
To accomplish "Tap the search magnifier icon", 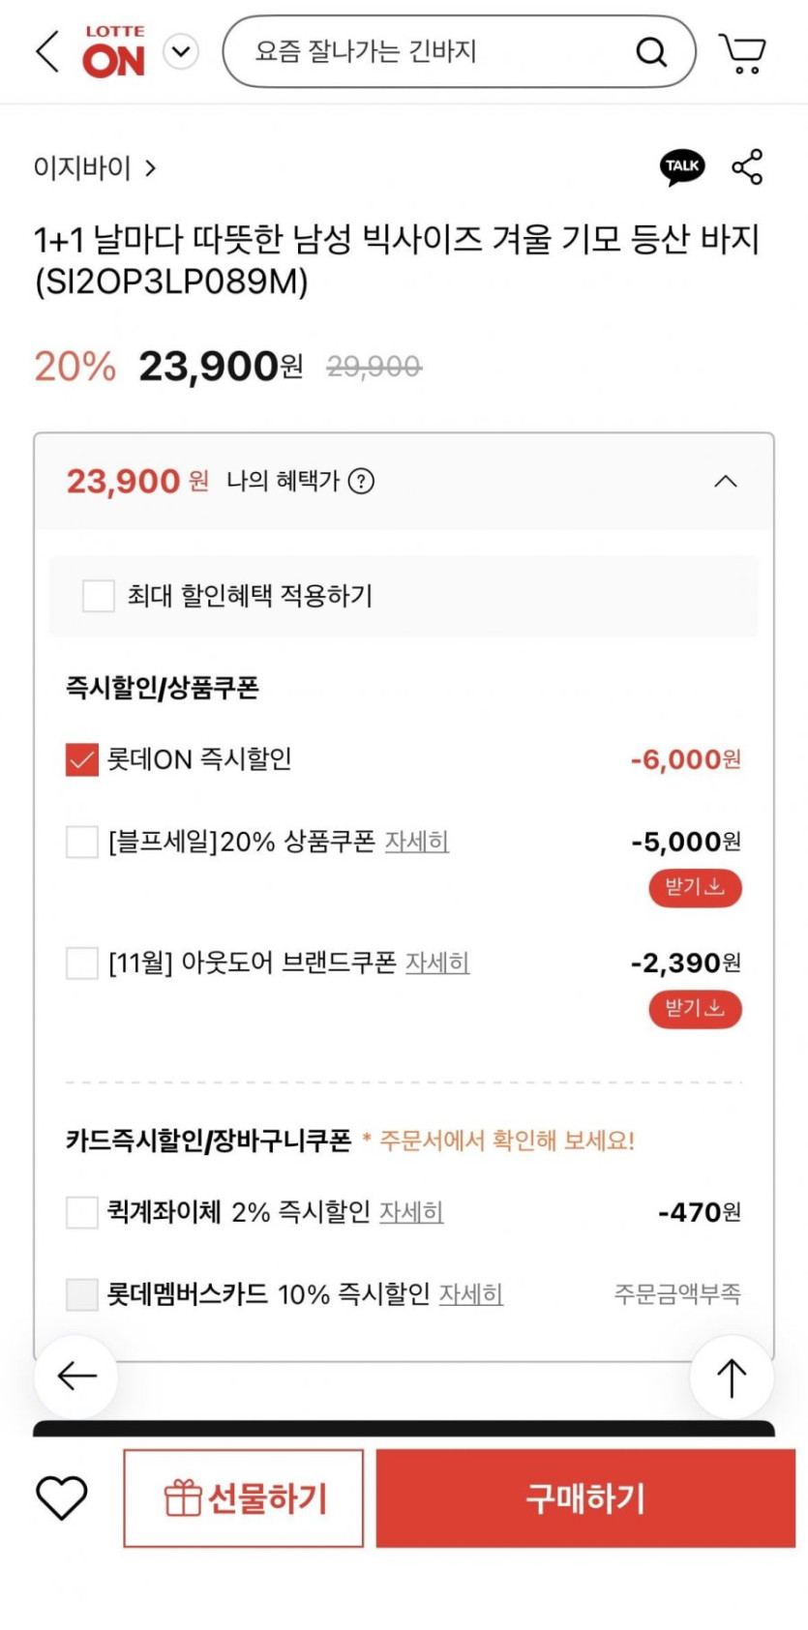I will tap(651, 52).
